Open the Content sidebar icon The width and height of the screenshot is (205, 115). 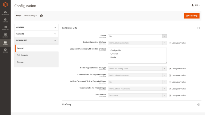click(5, 35)
